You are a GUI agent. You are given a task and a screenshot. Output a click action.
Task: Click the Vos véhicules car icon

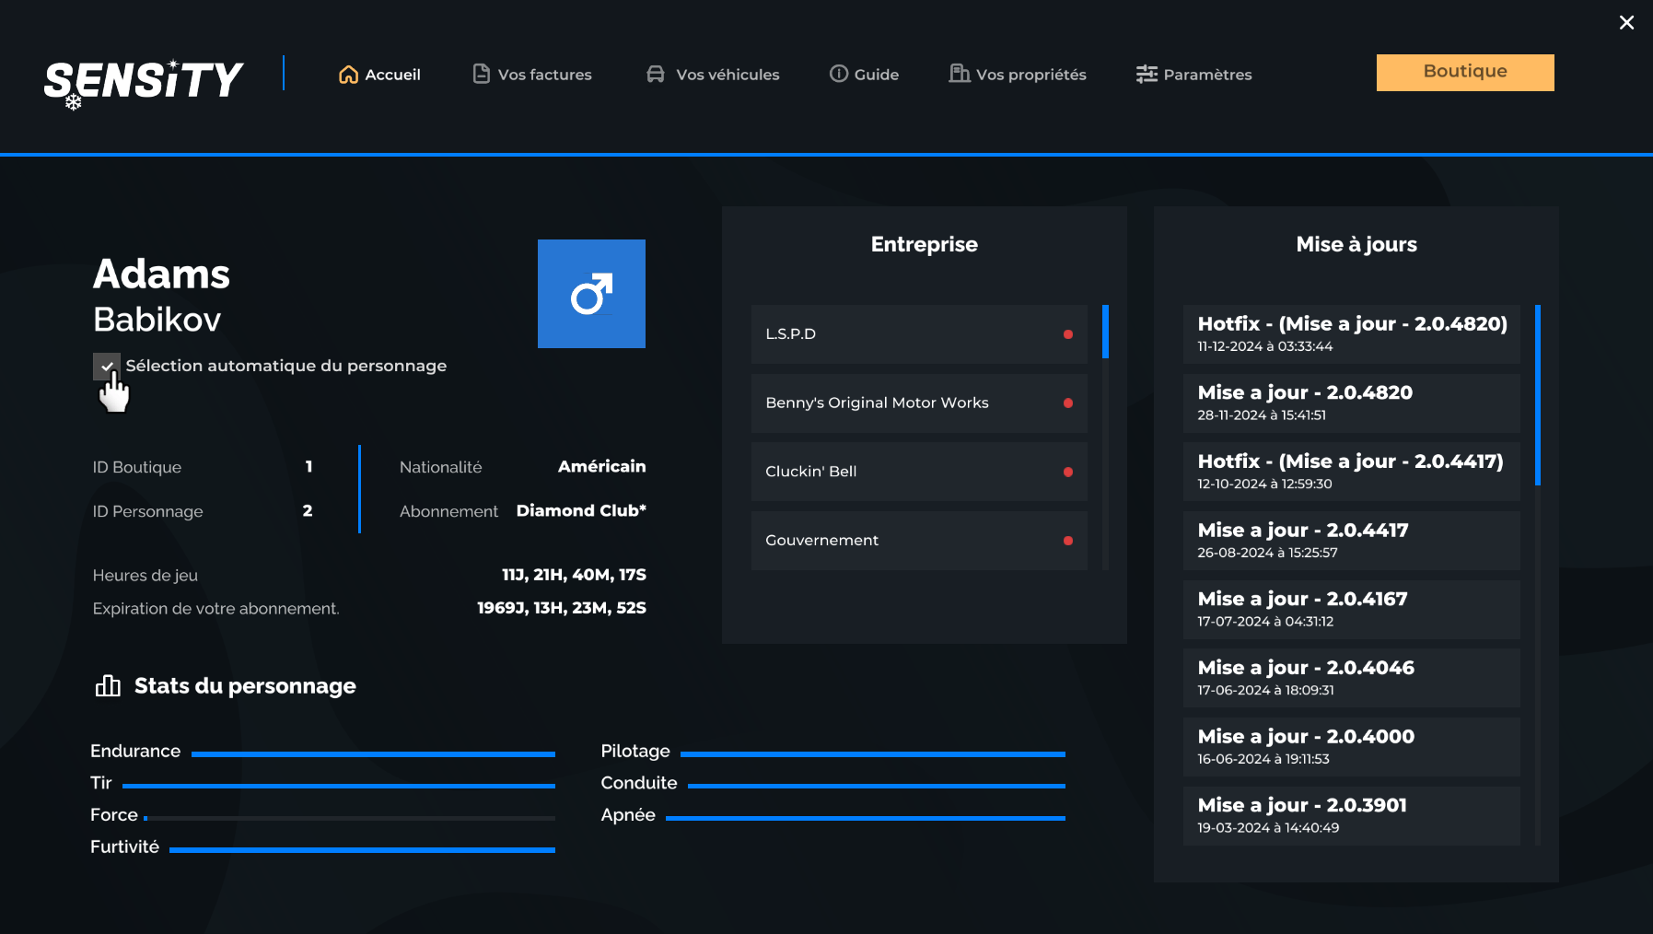pyautogui.click(x=656, y=74)
